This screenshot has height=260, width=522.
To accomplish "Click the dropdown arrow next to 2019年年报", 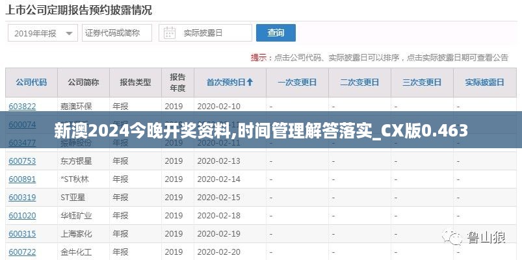I will coord(69,33).
